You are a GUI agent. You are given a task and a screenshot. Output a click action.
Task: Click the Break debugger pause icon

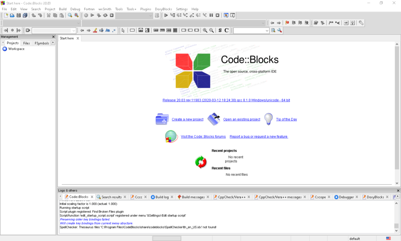[211, 15]
